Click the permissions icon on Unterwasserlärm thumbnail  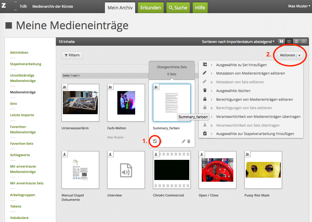[65, 87]
